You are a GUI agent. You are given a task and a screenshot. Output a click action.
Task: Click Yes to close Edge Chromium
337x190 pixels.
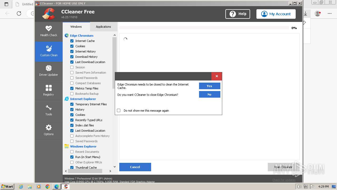pos(210,86)
